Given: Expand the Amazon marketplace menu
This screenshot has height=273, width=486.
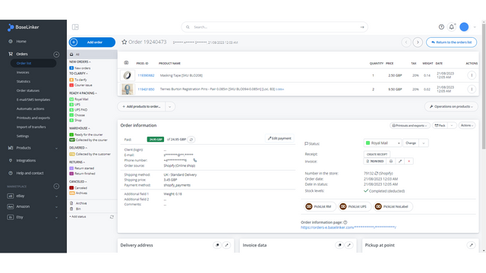Looking at the screenshot, I should [x=56, y=207].
